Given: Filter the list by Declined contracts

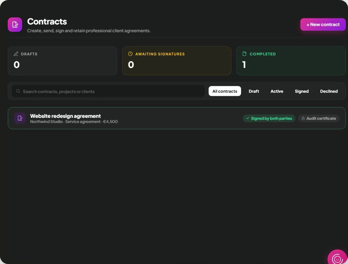Looking at the screenshot, I should pyautogui.click(x=329, y=91).
